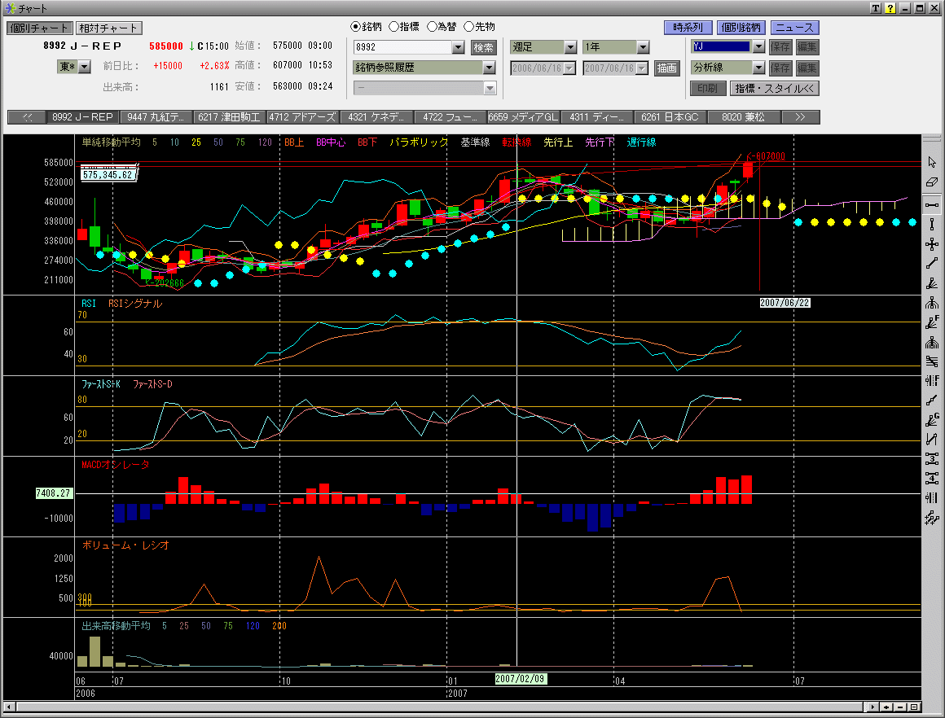Select the horizontal line drawing tool

[932, 203]
